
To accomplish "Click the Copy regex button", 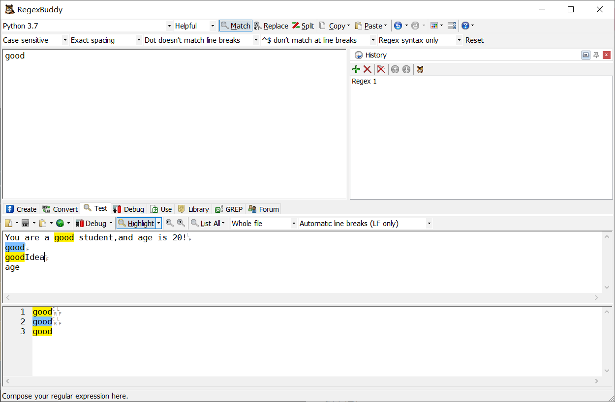I will [x=332, y=26].
